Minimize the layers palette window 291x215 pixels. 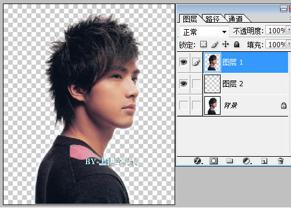pos(283,9)
